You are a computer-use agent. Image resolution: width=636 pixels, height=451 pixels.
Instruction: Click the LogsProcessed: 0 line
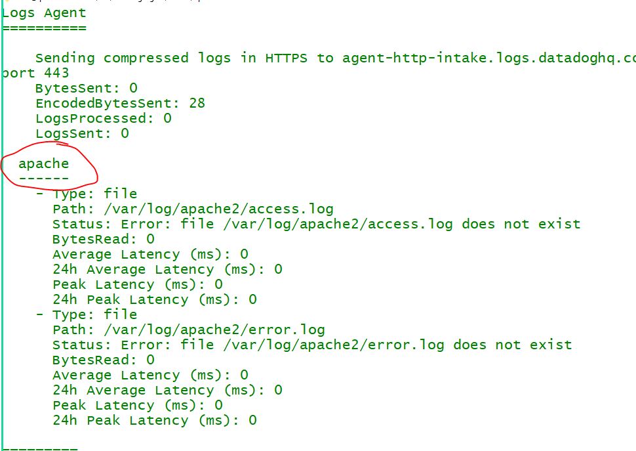point(104,119)
